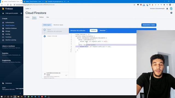Open Hosting in the Firebase sidebar
This screenshot has height=98, width=175.
(8, 34)
